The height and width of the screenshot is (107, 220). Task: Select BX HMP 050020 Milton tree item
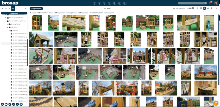click(18, 75)
